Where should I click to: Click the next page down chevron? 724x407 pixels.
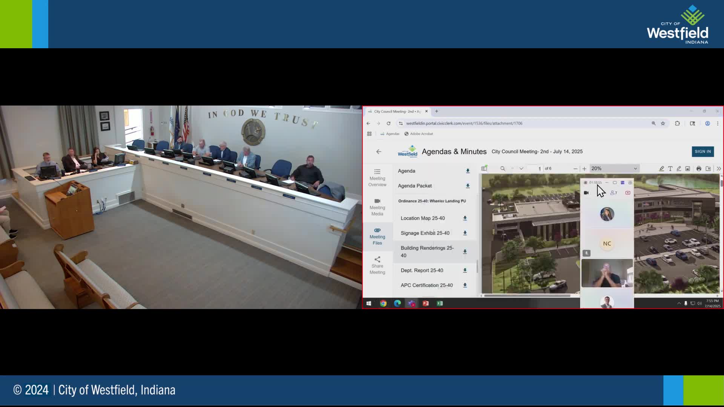pyautogui.click(x=521, y=168)
